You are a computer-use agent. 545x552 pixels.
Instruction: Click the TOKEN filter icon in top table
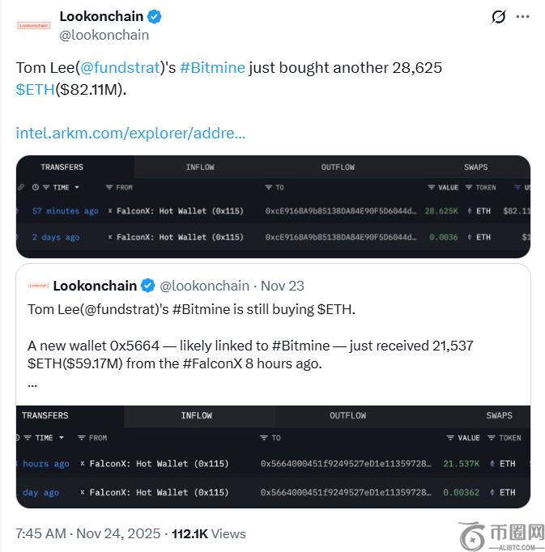470,188
